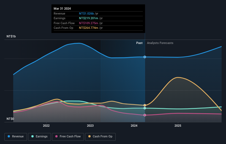Image resolution: width=226 pixels, height=144 pixels.
Task: Click the Past label on chart
Action: click(139, 43)
